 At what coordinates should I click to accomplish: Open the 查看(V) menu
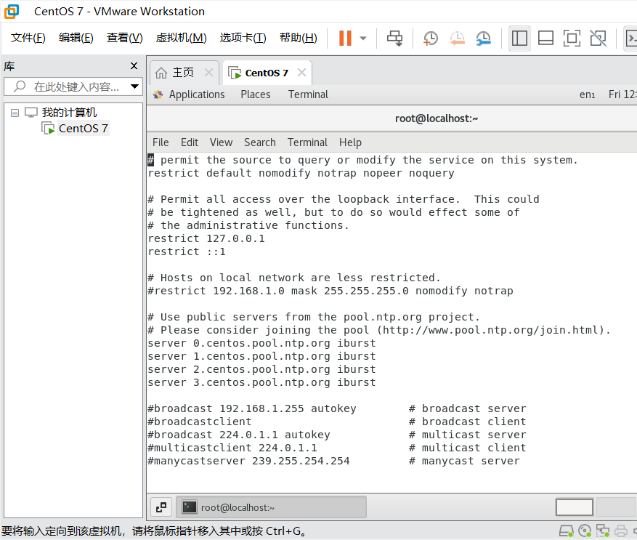125,38
